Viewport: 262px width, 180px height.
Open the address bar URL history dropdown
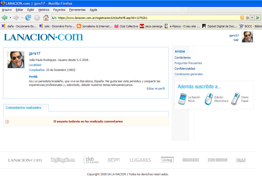point(252,18)
